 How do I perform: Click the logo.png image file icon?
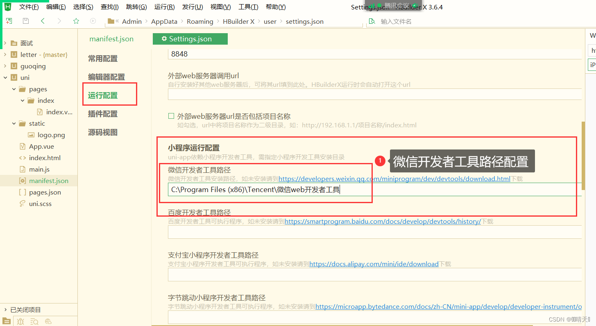point(31,135)
